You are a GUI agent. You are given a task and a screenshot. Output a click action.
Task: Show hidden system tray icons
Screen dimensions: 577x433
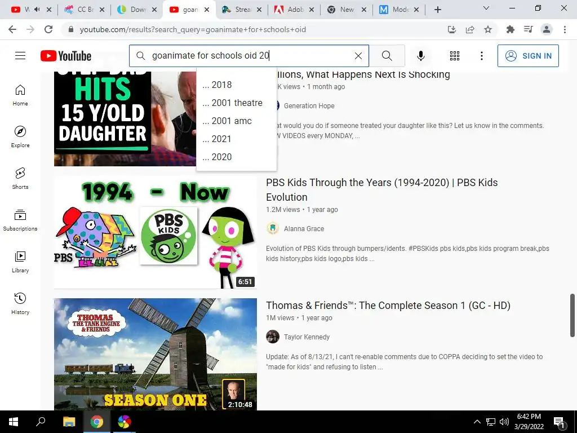tap(477, 422)
